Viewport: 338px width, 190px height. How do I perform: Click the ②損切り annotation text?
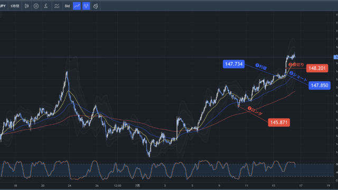296,64
